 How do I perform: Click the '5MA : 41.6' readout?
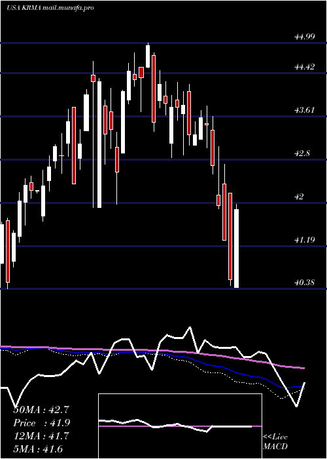pyautogui.click(x=38, y=449)
